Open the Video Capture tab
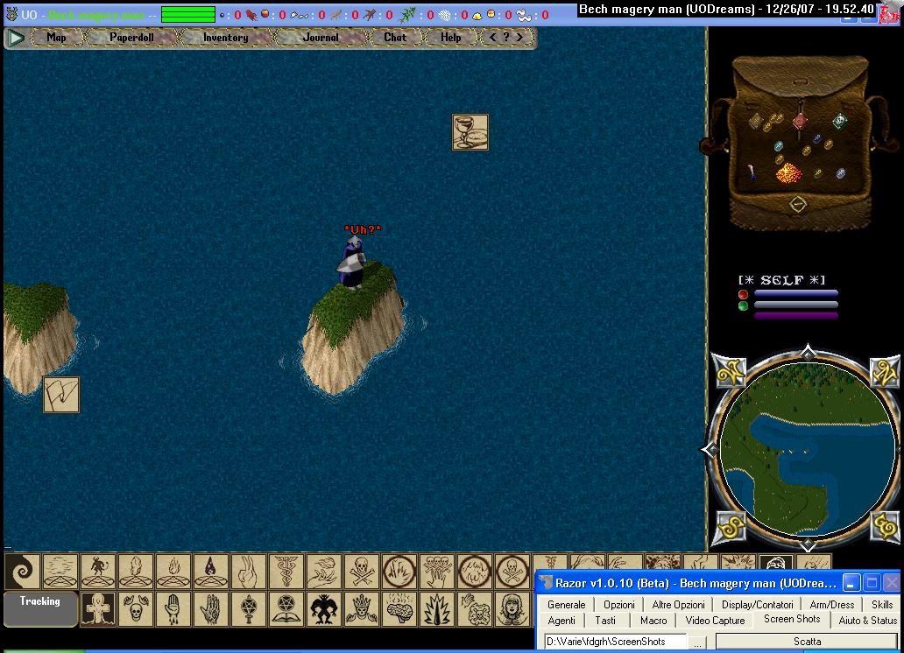904x653 pixels. coord(715,620)
